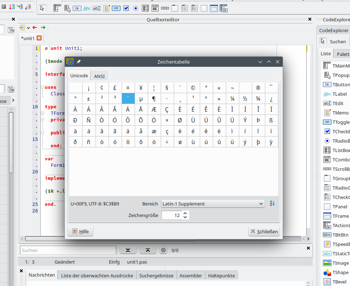Pick the TShape component icon

pos(327,272)
